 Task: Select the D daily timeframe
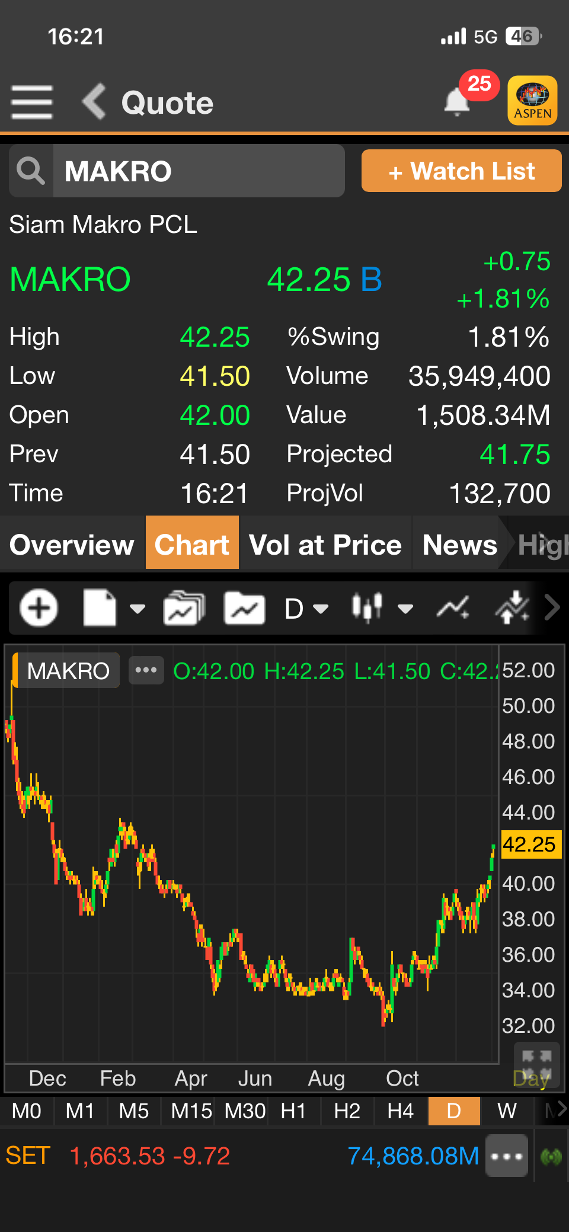click(454, 1111)
